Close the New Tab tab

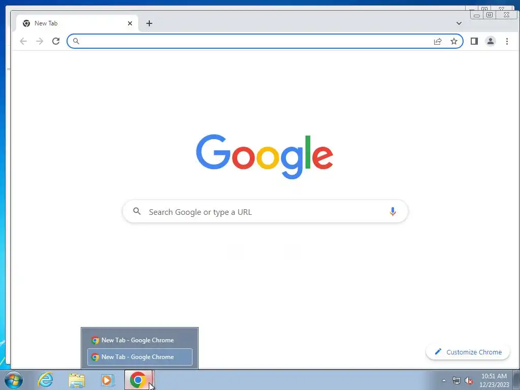pos(130,23)
